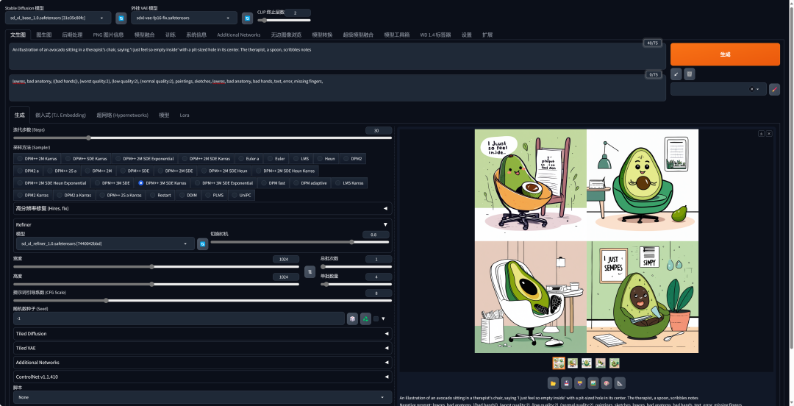The image size is (794, 406).
Task: Select the DPM++ 2M Karras sampler
Action: point(37,158)
